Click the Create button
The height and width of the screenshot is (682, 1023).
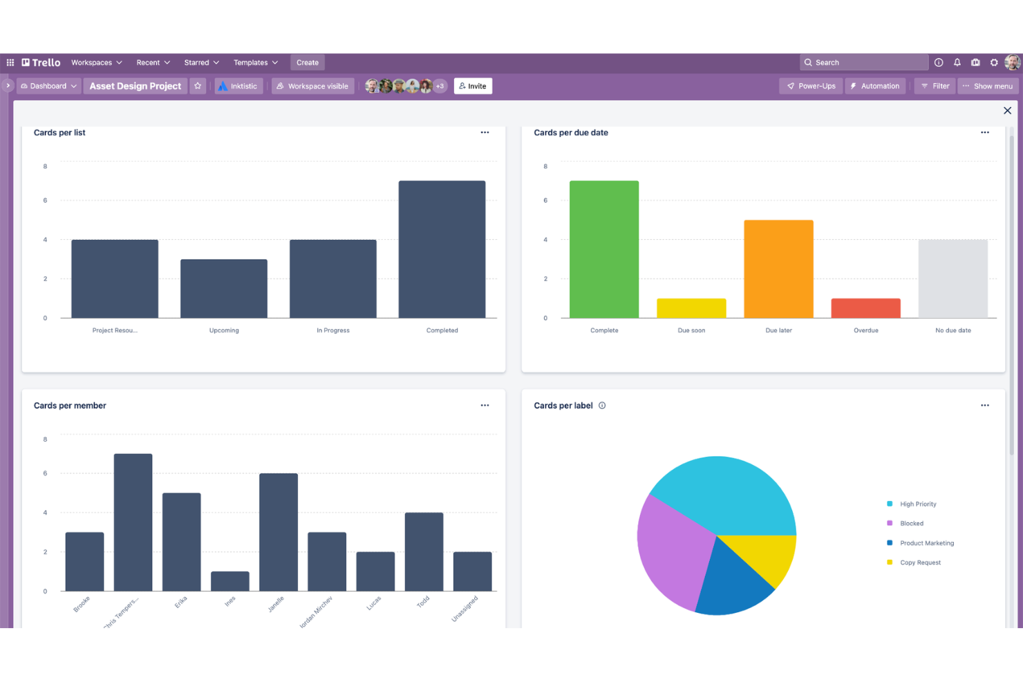pos(307,62)
